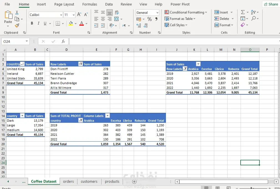Viewport: 280px width, 189px height.
Task: Click the text Orientation icon
Action: coord(112,25)
